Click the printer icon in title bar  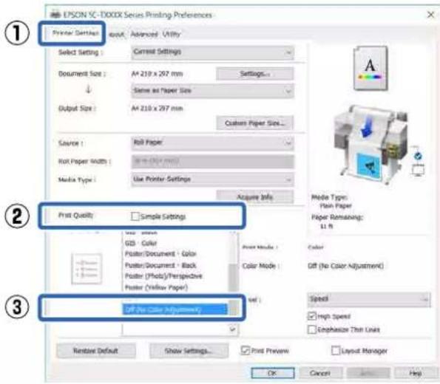(55, 14)
